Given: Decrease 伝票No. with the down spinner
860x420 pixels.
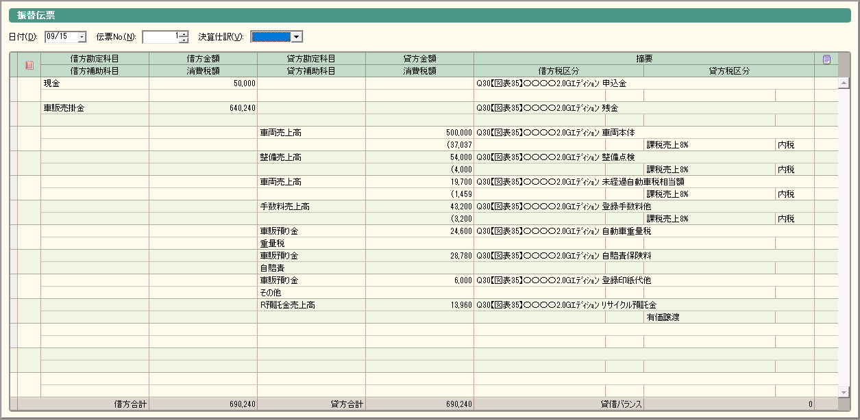Looking at the screenshot, I should point(184,40).
